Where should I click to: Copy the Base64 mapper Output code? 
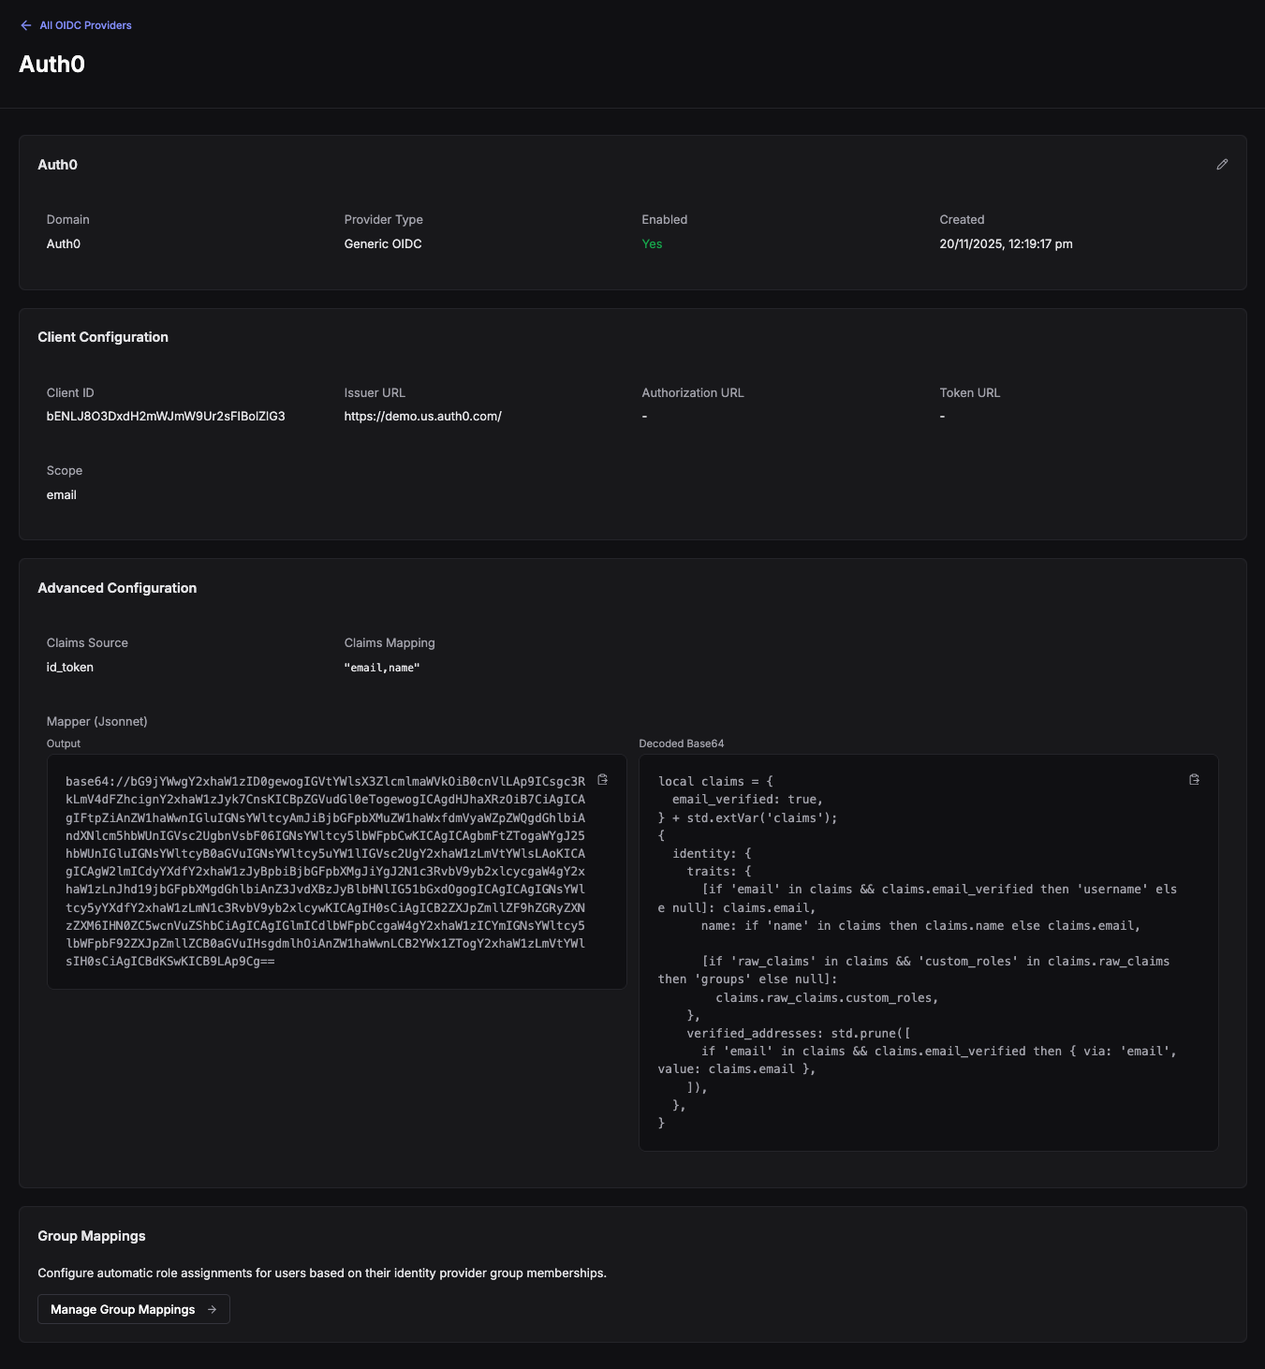click(x=602, y=778)
